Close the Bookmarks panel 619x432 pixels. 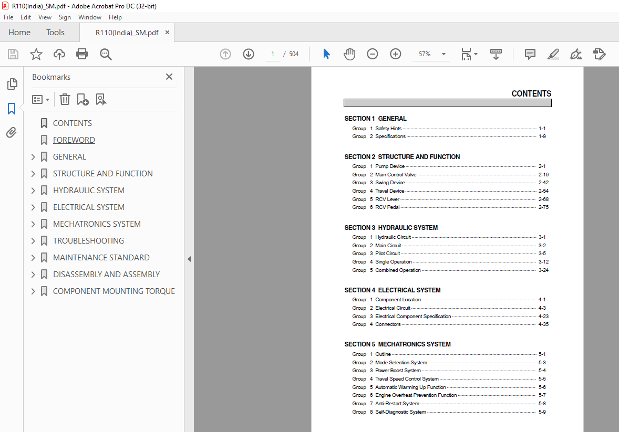click(169, 77)
